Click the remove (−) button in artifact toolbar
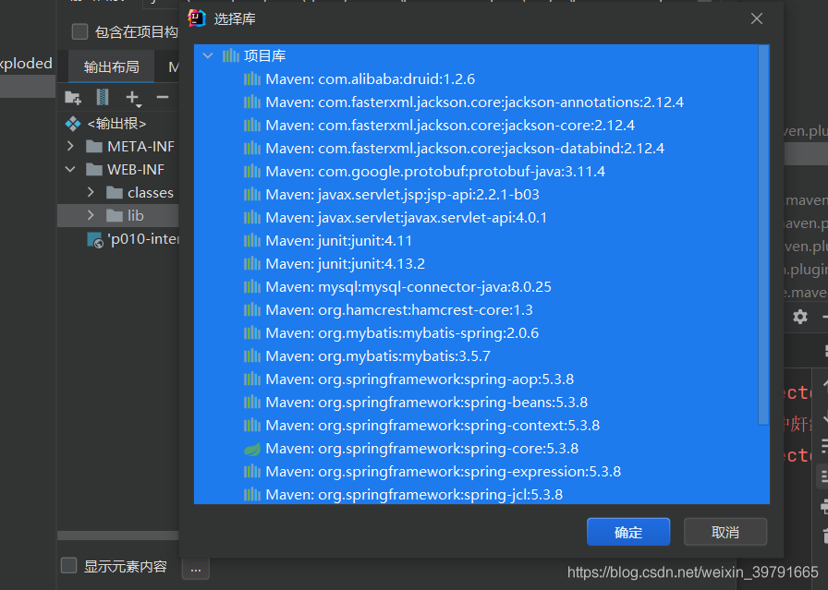The image size is (828, 590). 163,97
